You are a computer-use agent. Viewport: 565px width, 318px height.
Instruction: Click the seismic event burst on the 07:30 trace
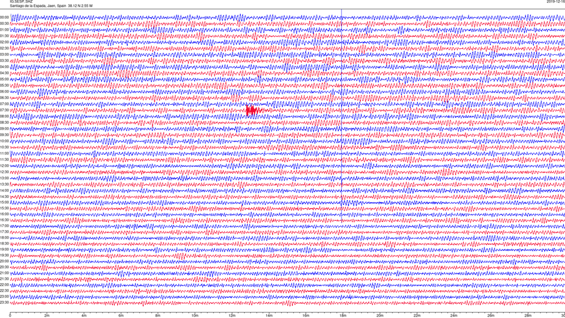point(255,110)
